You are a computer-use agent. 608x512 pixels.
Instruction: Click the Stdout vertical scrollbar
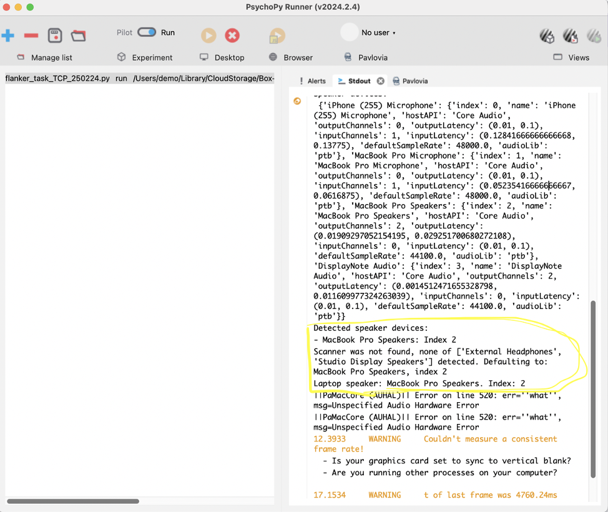pos(592,387)
